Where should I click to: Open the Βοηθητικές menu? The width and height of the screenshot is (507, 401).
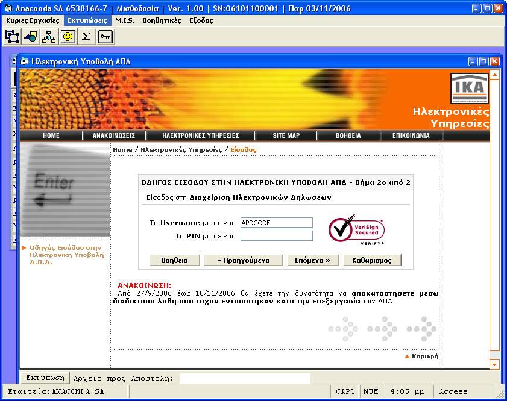162,20
